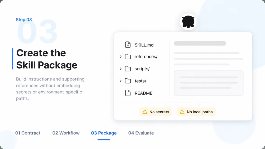This screenshot has width=265, height=149.
Task: Click the No local paths warning triangle
Action: tap(182, 112)
